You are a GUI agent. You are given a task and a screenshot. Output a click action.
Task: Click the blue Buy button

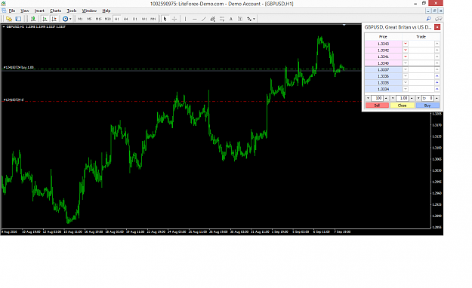pos(427,106)
